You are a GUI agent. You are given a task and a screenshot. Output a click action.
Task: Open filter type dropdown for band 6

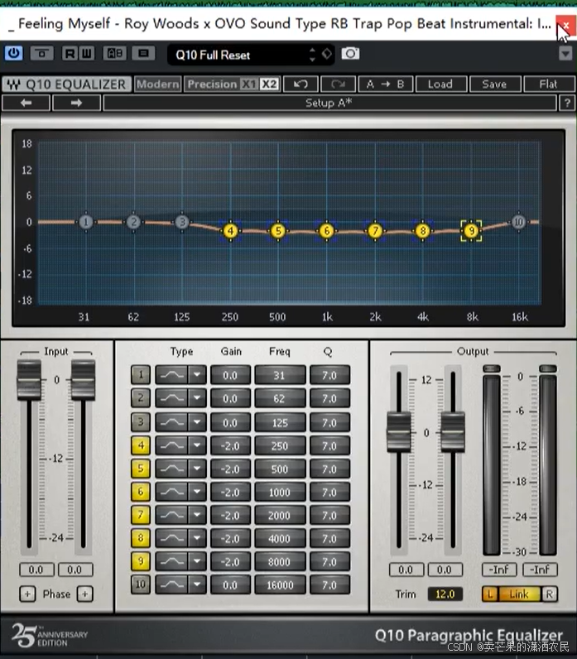coord(197,491)
